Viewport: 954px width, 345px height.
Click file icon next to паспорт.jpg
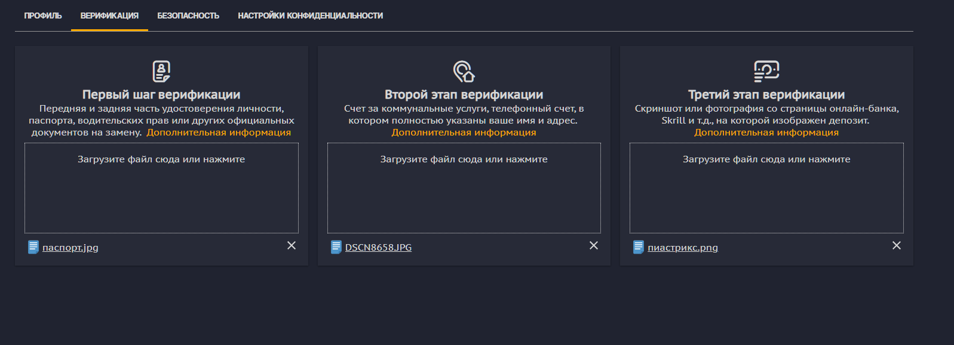[x=33, y=247]
